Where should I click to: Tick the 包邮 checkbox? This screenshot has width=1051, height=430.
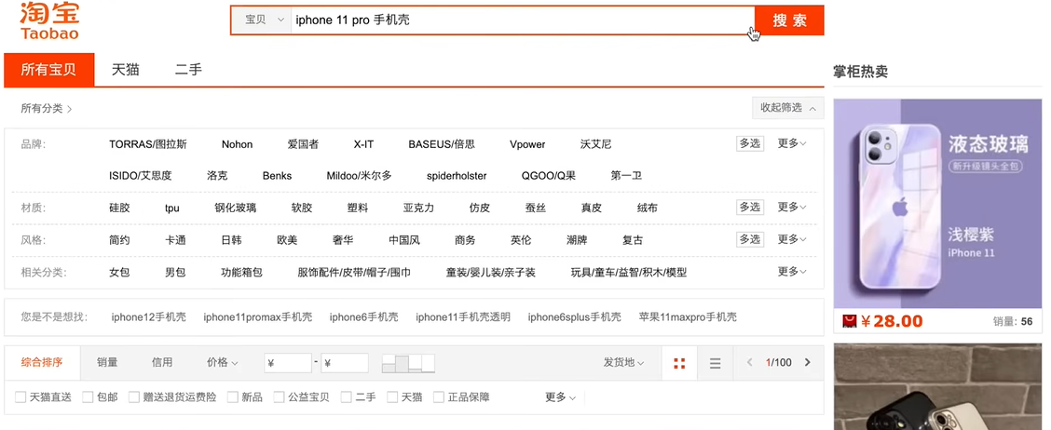pyautogui.click(x=88, y=397)
